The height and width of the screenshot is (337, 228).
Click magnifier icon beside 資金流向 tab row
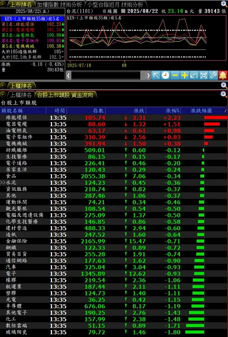click(x=224, y=94)
